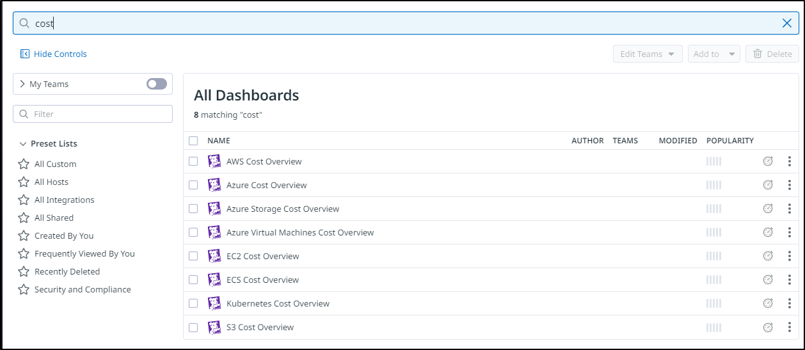Toggle the My Teams switch
The height and width of the screenshot is (350, 805).
coord(157,84)
